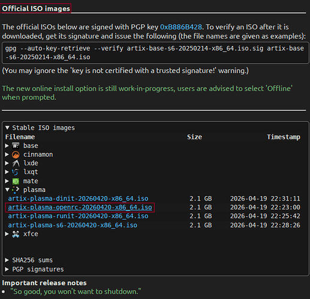Click the cinnamon desktop icon
Viewport: 310px width, 299px height.
[16, 154]
